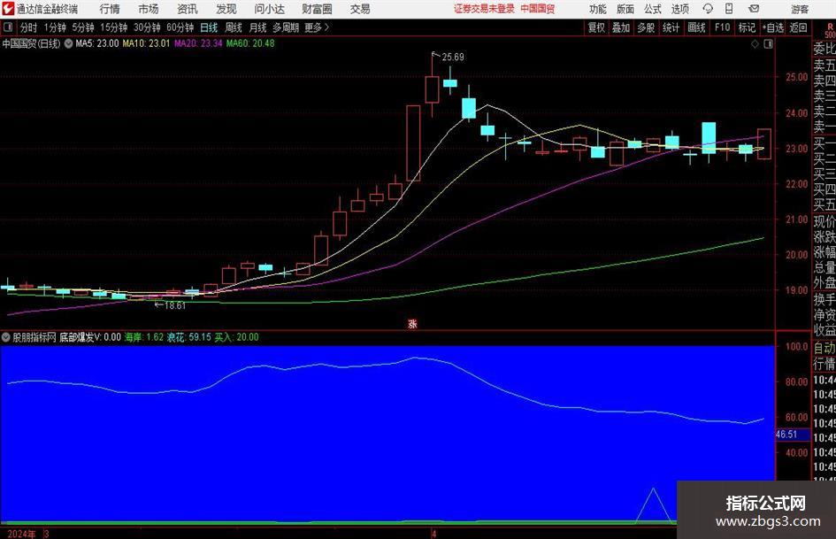Open the 行情 menu
This screenshot has width=836, height=539.
[x=110, y=9]
